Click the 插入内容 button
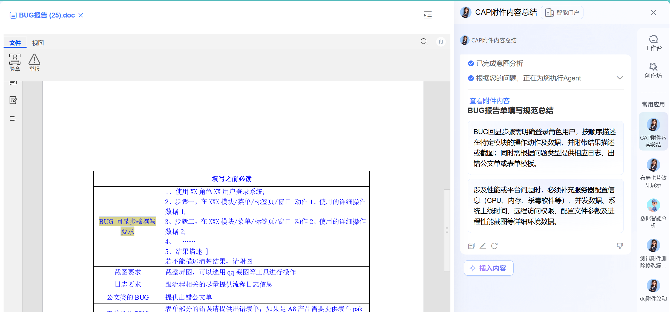The height and width of the screenshot is (312, 670). (x=488, y=268)
